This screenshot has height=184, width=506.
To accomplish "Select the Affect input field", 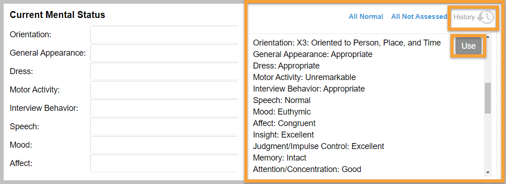I will (x=166, y=163).
